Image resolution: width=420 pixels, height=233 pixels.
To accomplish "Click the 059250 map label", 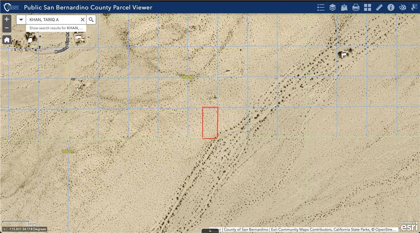I will [188, 77].
